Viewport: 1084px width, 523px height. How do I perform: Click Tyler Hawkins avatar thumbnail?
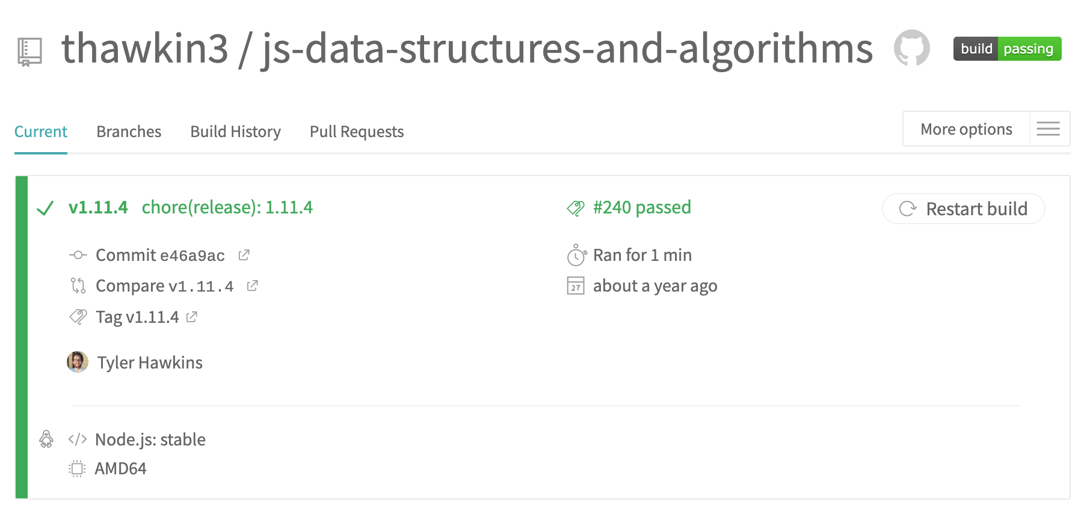(78, 362)
